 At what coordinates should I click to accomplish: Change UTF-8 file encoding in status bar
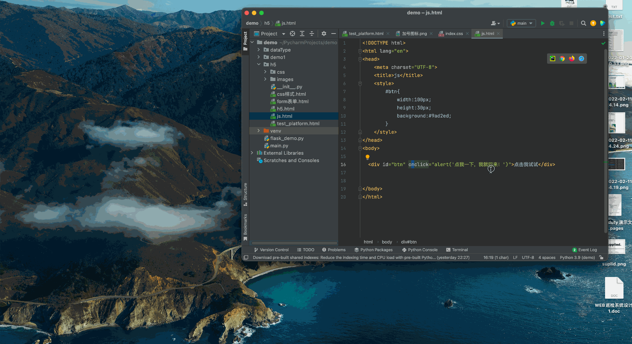click(x=528, y=257)
